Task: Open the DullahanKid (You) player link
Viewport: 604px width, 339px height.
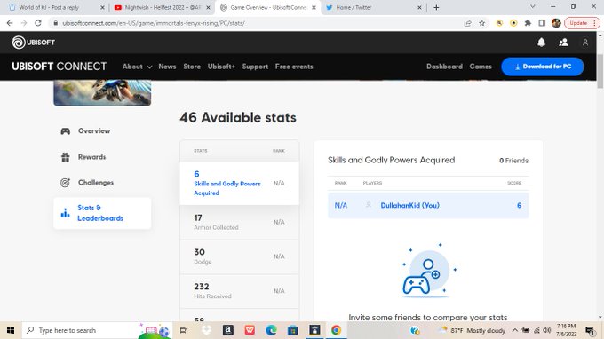Action: (x=409, y=206)
